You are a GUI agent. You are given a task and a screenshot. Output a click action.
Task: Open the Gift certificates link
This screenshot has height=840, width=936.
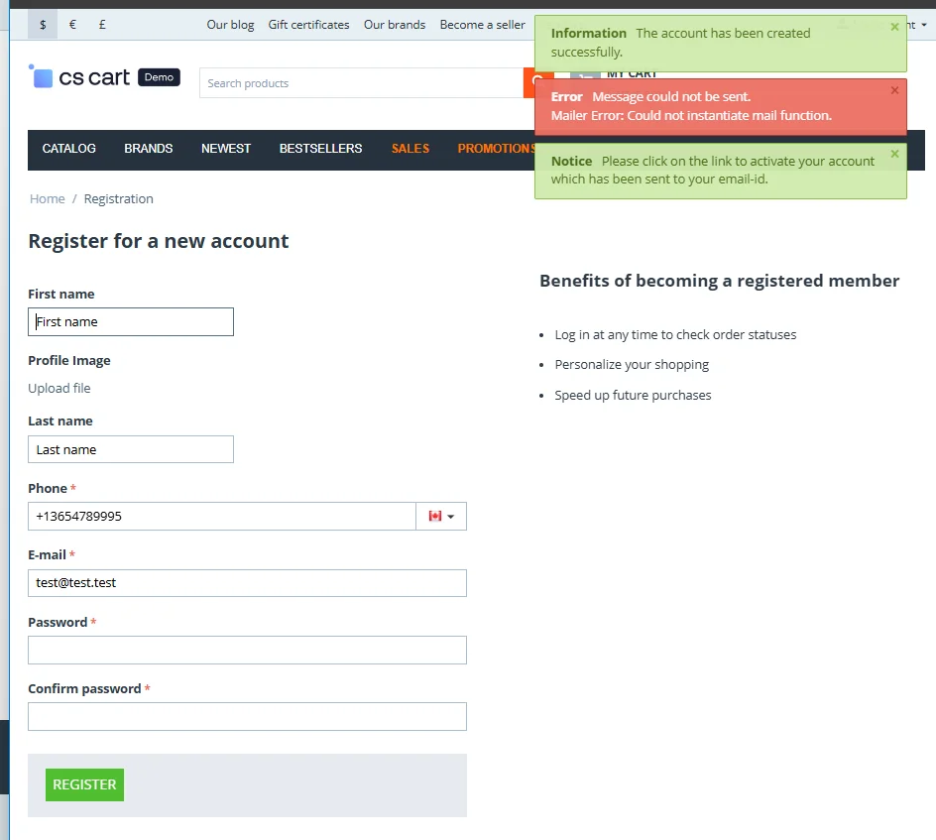[308, 25]
